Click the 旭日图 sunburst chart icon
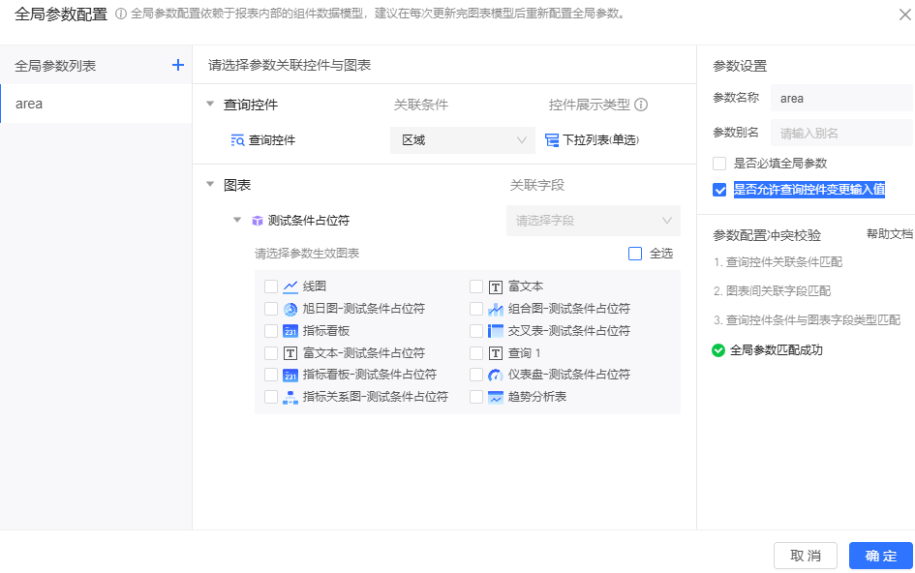 click(290, 309)
